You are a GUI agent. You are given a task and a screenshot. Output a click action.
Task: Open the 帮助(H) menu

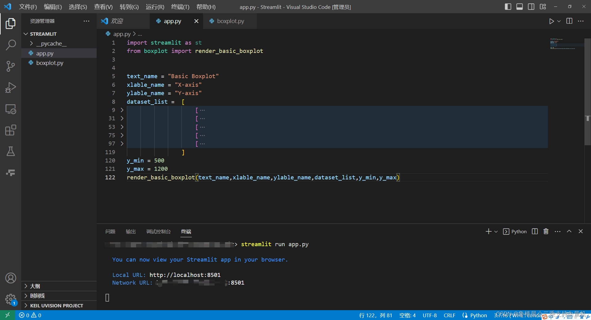point(206,7)
